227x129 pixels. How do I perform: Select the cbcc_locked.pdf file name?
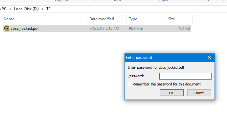[x=25, y=28]
